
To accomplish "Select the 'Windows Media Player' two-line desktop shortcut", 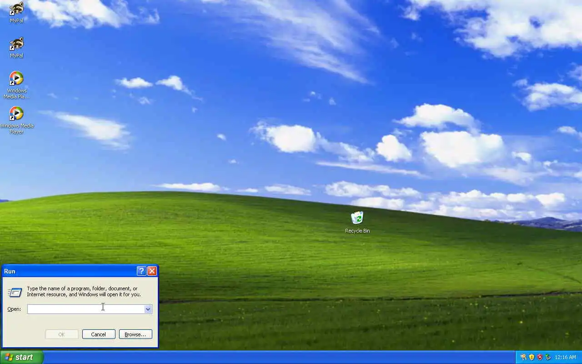I will coord(16,120).
